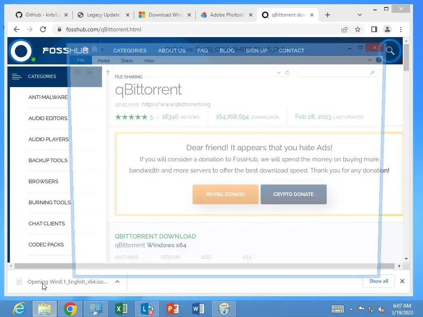
Task: Click the FossHub logo
Action: [50, 51]
